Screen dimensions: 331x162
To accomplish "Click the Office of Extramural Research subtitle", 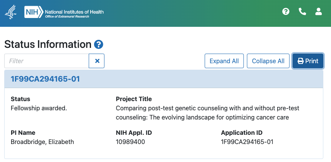I will pyautogui.click(x=67, y=16).
